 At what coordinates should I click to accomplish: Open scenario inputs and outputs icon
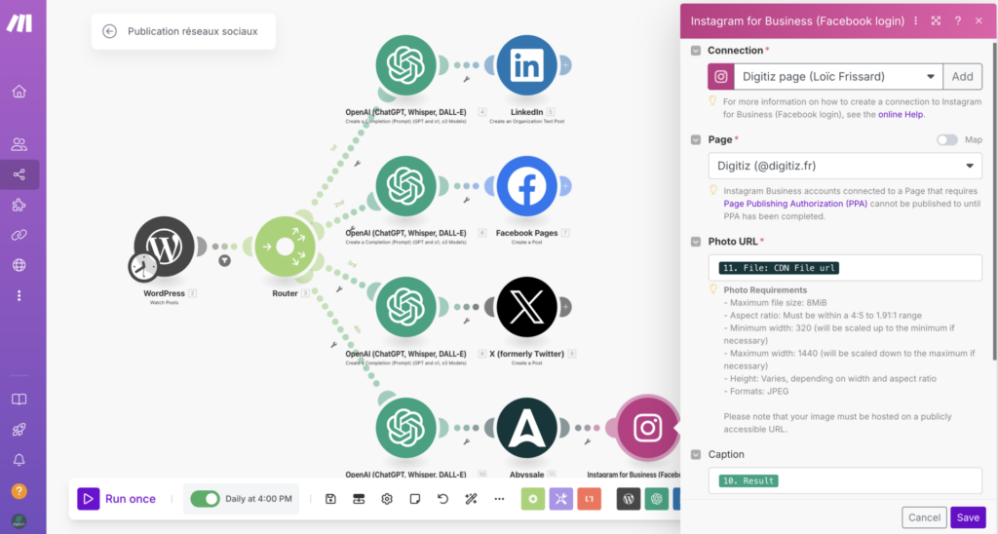pyautogui.click(x=359, y=499)
